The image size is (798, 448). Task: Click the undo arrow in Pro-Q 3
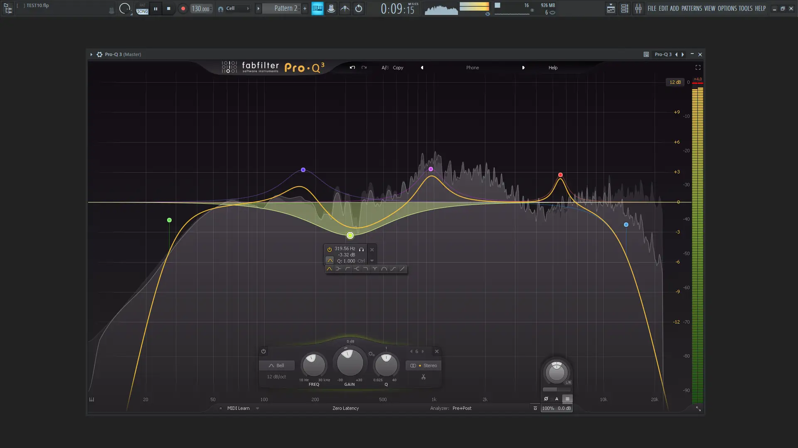click(x=352, y=68)
